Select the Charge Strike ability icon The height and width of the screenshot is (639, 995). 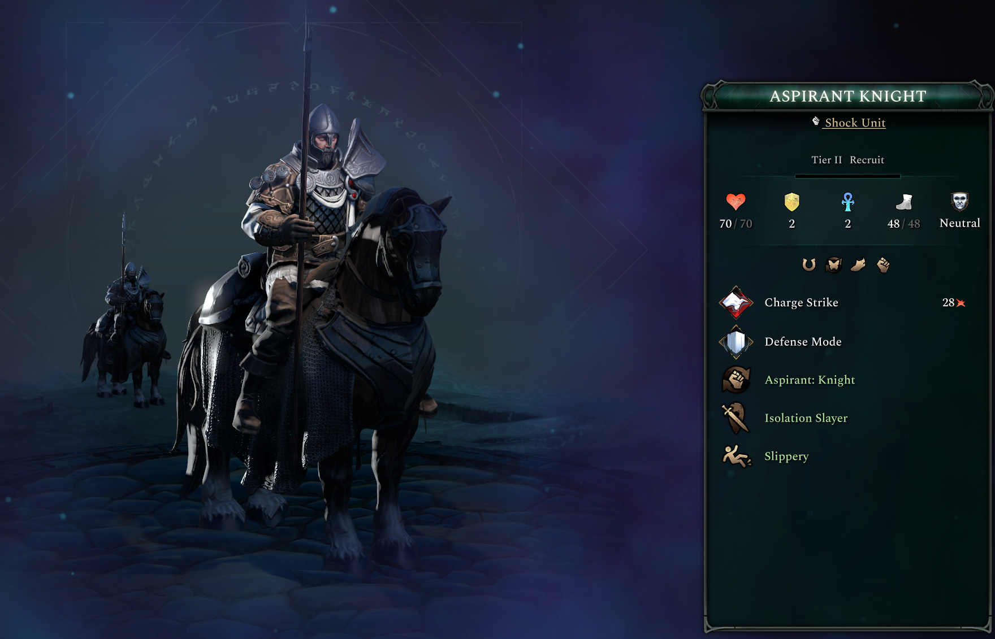(736, 303)
